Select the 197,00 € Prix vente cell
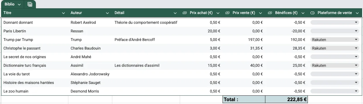The width and height of the screenshot is (363, 104). [x=244, y=40]
